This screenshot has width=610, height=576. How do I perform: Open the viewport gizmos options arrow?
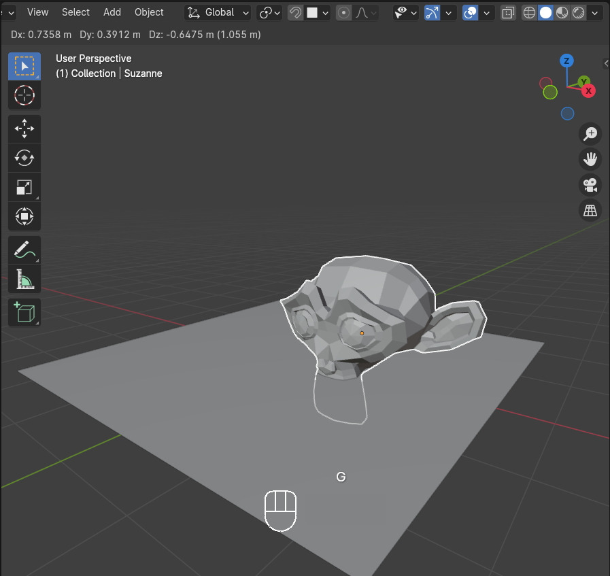pos(448,13)
